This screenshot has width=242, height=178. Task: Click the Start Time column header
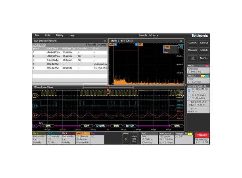52,49
